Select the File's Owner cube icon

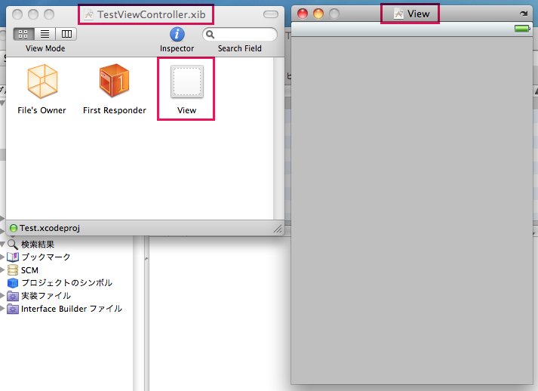tap(42, 82)
